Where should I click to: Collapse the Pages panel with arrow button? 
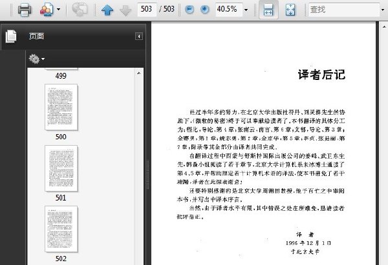pos(139,37)
